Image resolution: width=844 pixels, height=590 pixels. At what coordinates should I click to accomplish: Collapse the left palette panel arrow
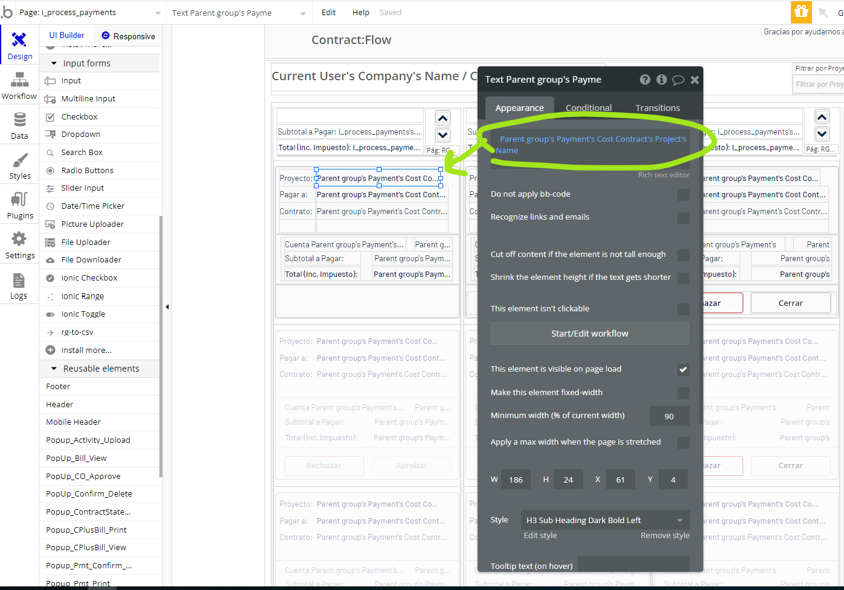pyautogui.click(x=167, y=307)
